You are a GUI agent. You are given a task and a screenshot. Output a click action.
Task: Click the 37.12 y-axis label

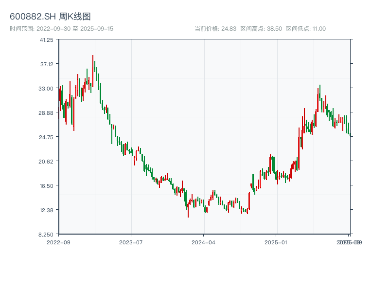[x=47, y=64]
